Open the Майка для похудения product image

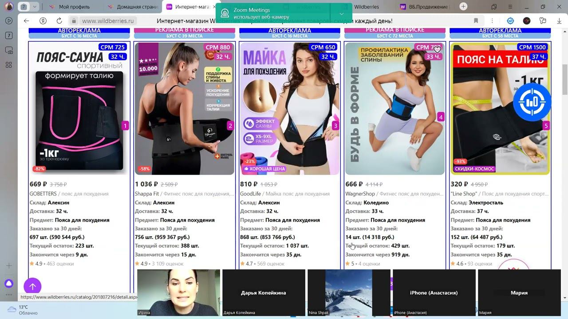[x=290, y=109]
